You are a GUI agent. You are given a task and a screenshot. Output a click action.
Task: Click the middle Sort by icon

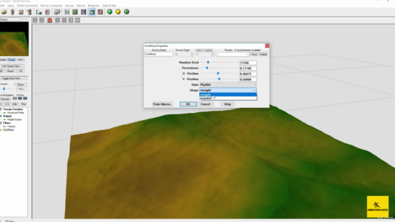(x=20, y=99)
